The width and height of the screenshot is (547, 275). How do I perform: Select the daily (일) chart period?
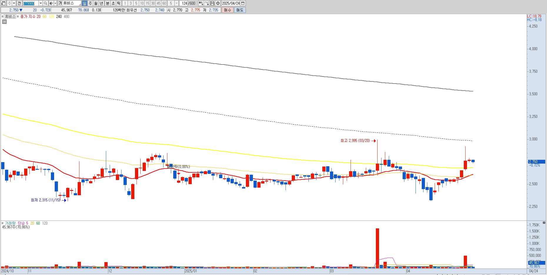click(85, 3)
